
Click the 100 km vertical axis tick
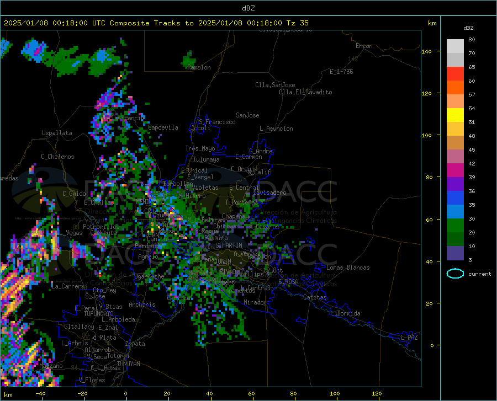point(426,136)
